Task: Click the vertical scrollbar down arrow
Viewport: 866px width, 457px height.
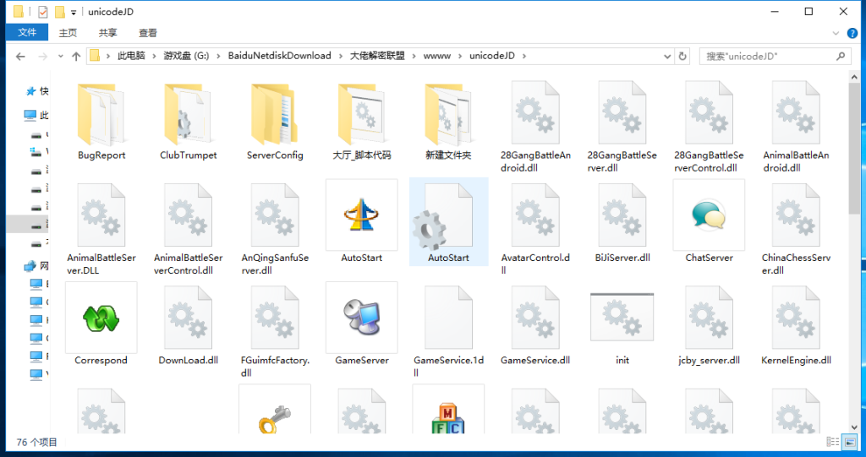Action: point(854,427)
